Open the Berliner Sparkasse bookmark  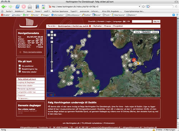[60, 11]
